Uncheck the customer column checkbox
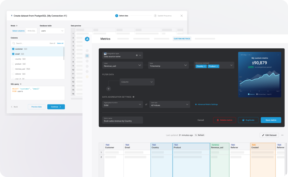Screen dimensions: 288x177 (13, 49)
